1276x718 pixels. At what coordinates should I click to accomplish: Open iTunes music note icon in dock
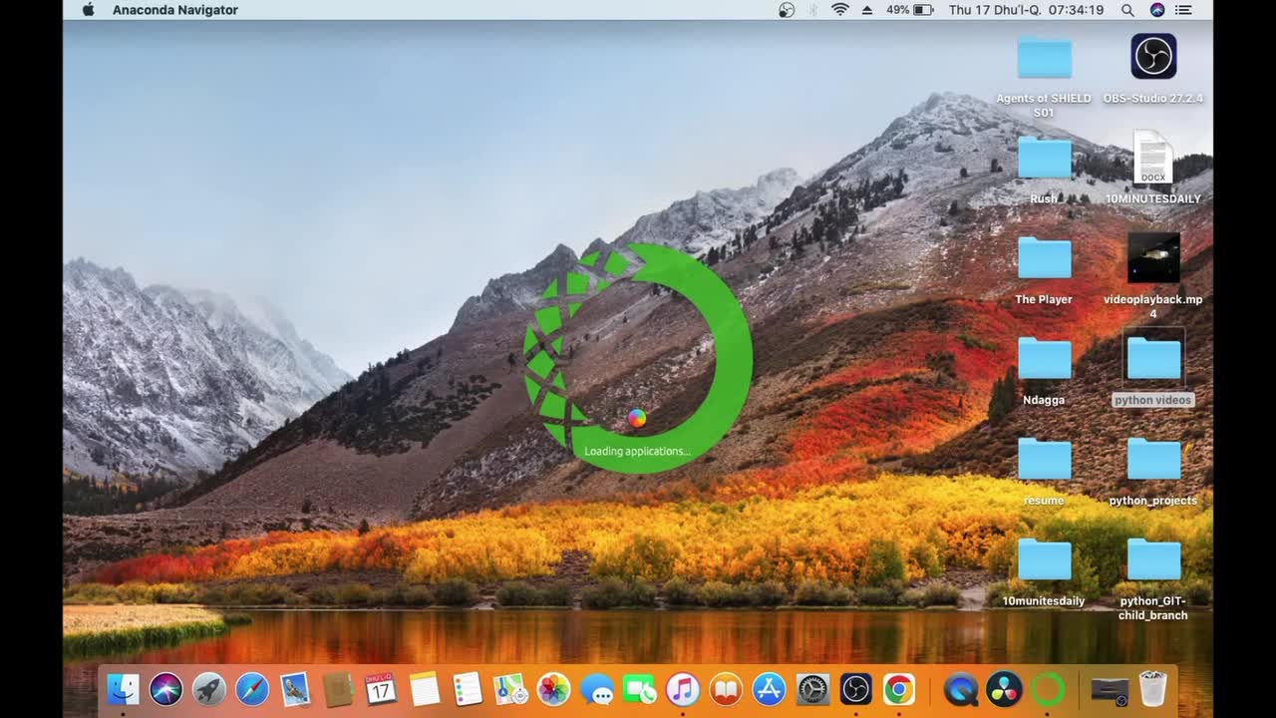(683, 689)
